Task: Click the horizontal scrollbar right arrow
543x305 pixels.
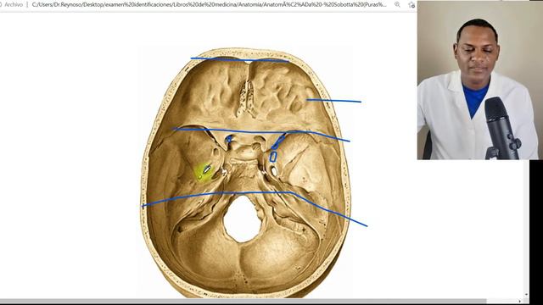Action: pos(519,302)
